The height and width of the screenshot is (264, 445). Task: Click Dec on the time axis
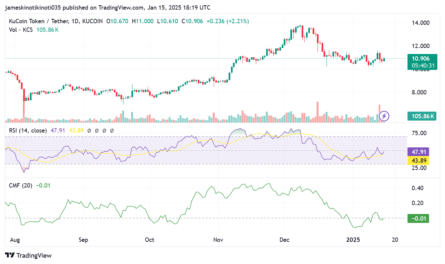(x=284, y=239)
